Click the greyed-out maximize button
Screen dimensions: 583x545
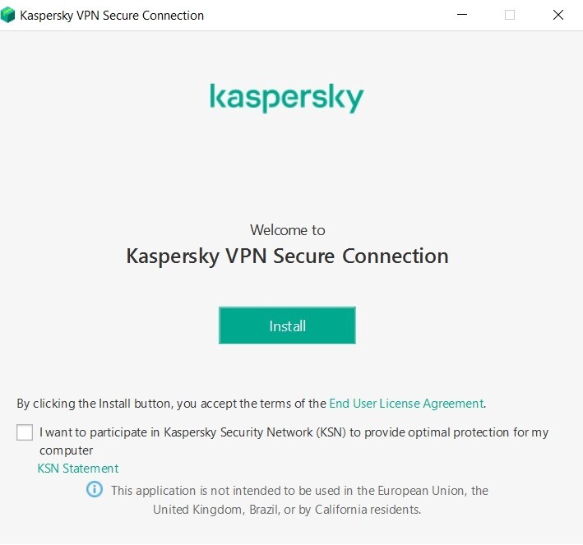click(x=510, y=15)
